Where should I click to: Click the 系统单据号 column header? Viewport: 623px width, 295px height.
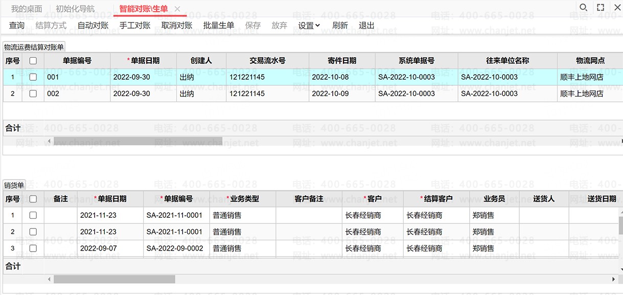[x=417, y=60]
